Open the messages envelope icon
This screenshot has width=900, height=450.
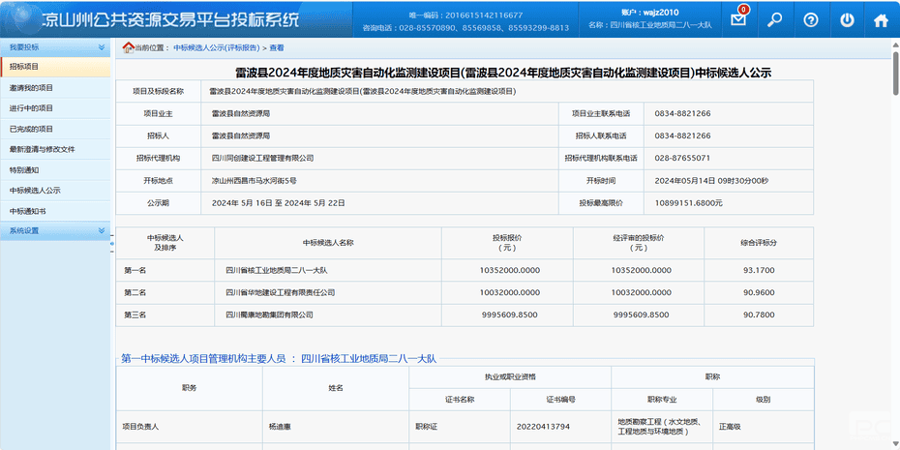click(739, 20)
